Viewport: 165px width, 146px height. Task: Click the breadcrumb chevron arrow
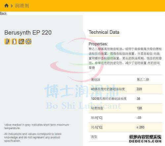(x=12, y=6)
